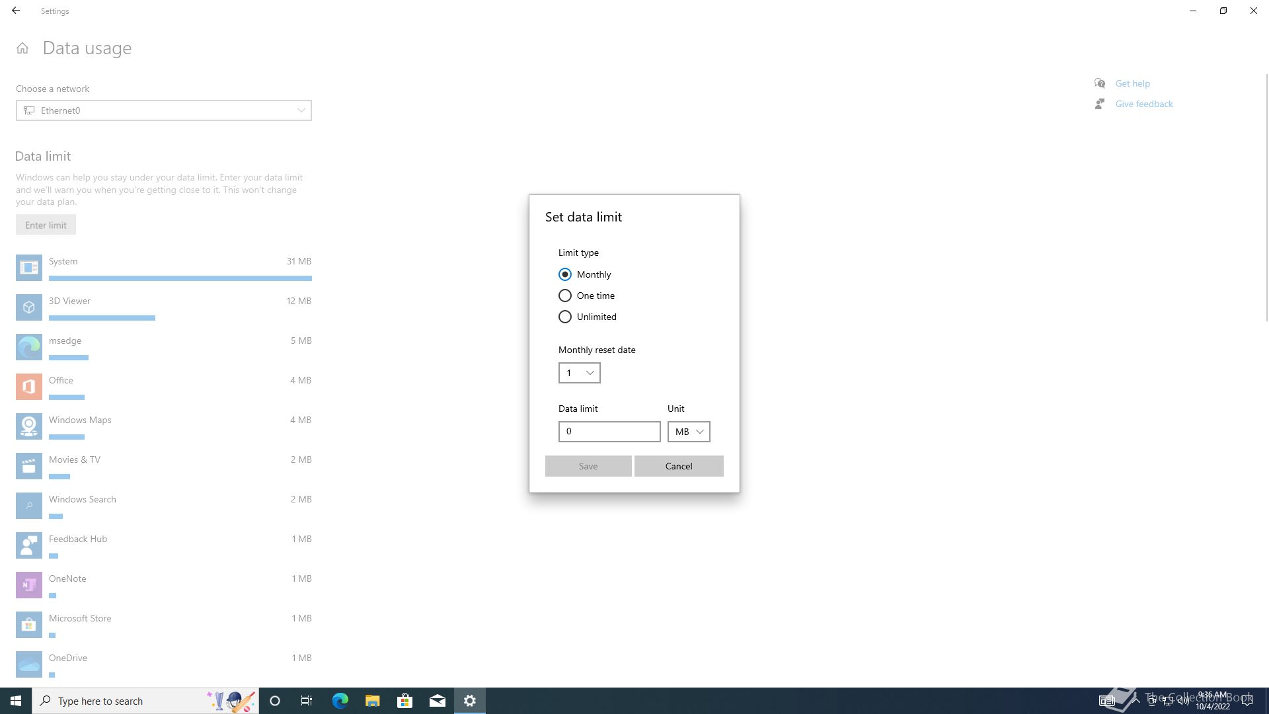Image resolution: width=1269 pixels, height=714 pixels.
Task: Click Cancel in Set data limit
Action: coord(678,466)
